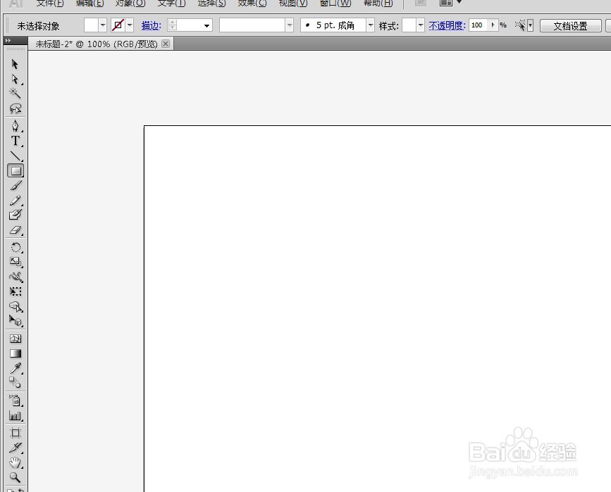Screen dimensions: 611x492
Task: Select the Direct Selection tool
Action: [x=16, y=79]
